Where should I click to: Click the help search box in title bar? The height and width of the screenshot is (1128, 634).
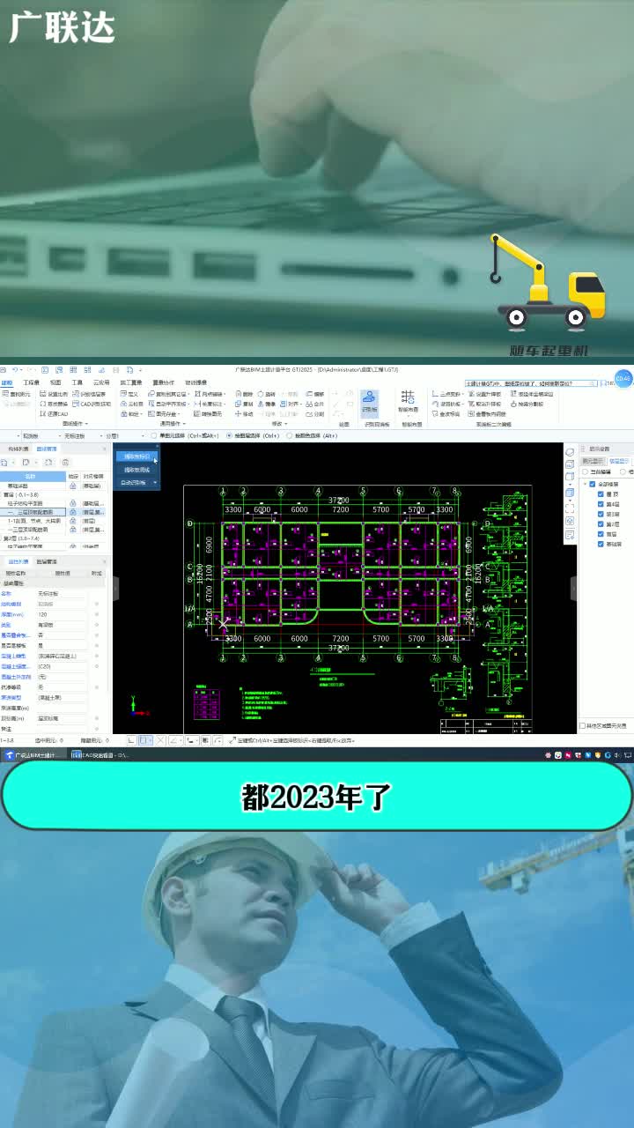click(x=533, y=383)
